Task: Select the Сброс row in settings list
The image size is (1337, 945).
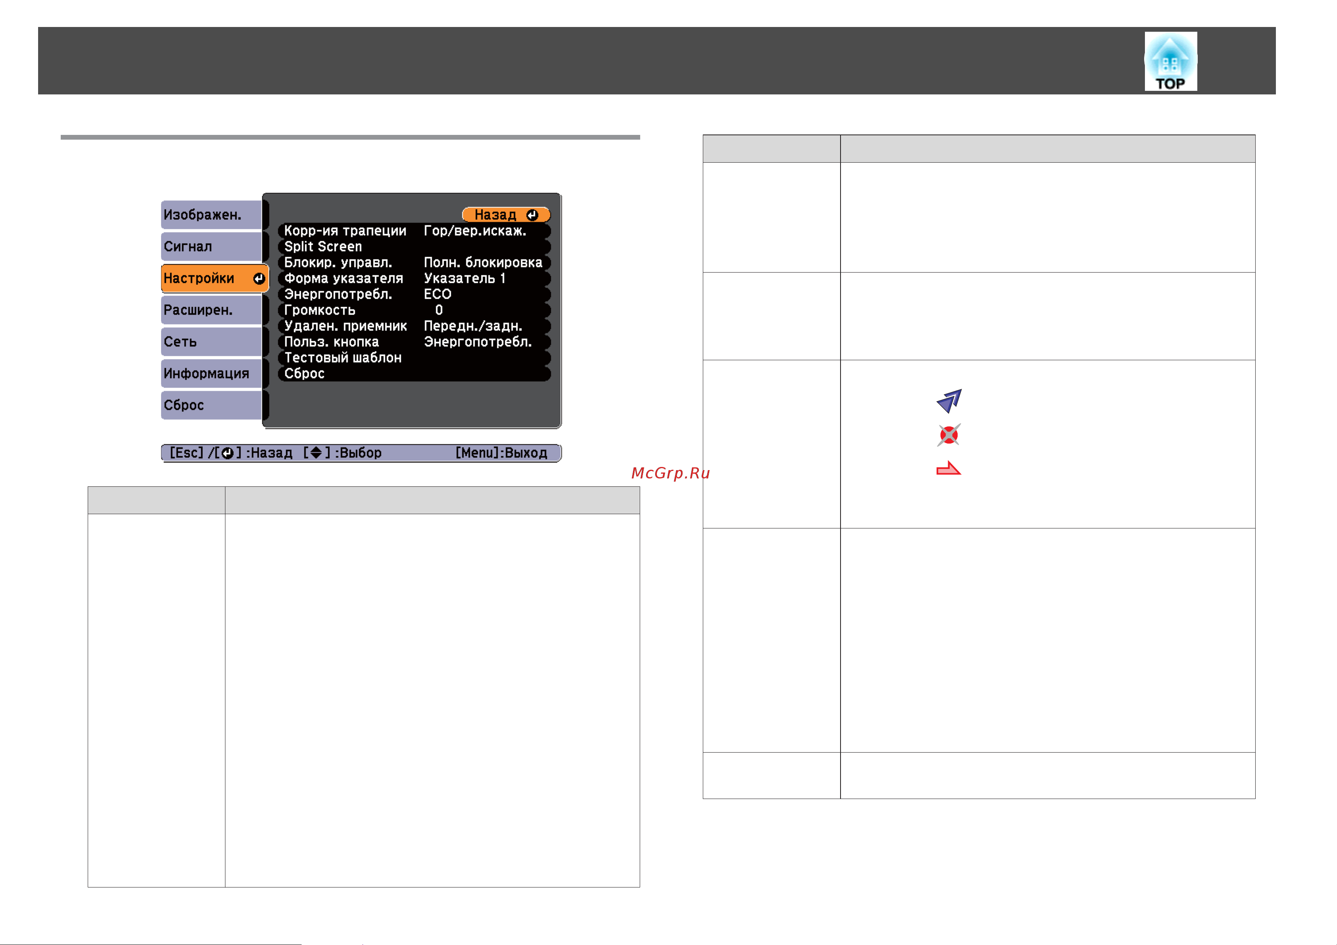Action: coord(414,373)
